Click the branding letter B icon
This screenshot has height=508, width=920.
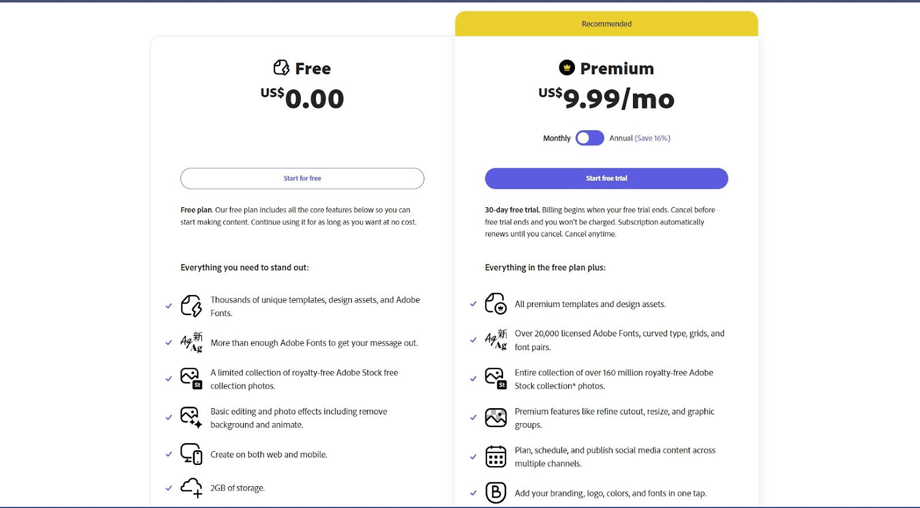click(x=496, y=493)
